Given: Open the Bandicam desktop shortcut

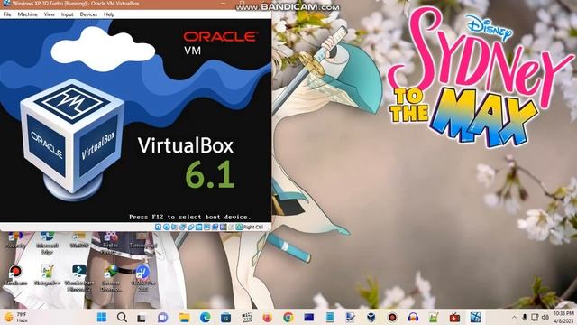Looking at the screenshot, I should click(x=16, y=275).
